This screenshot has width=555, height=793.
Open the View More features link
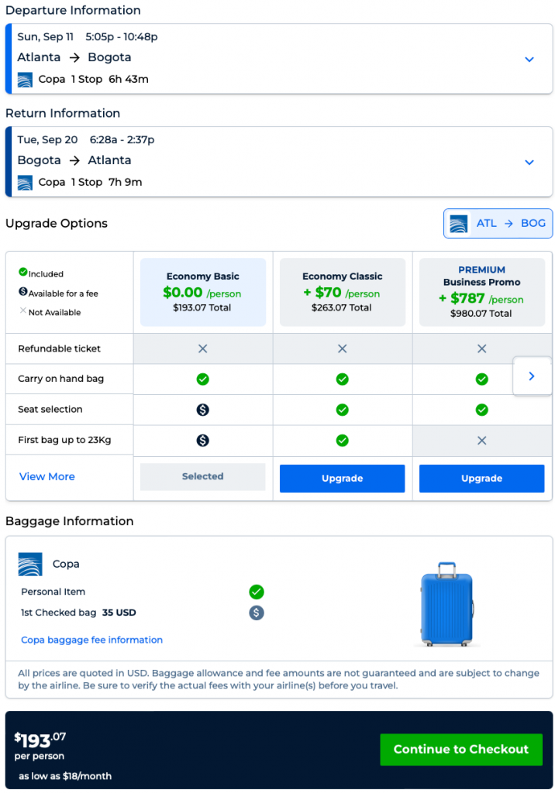(47, 476)
